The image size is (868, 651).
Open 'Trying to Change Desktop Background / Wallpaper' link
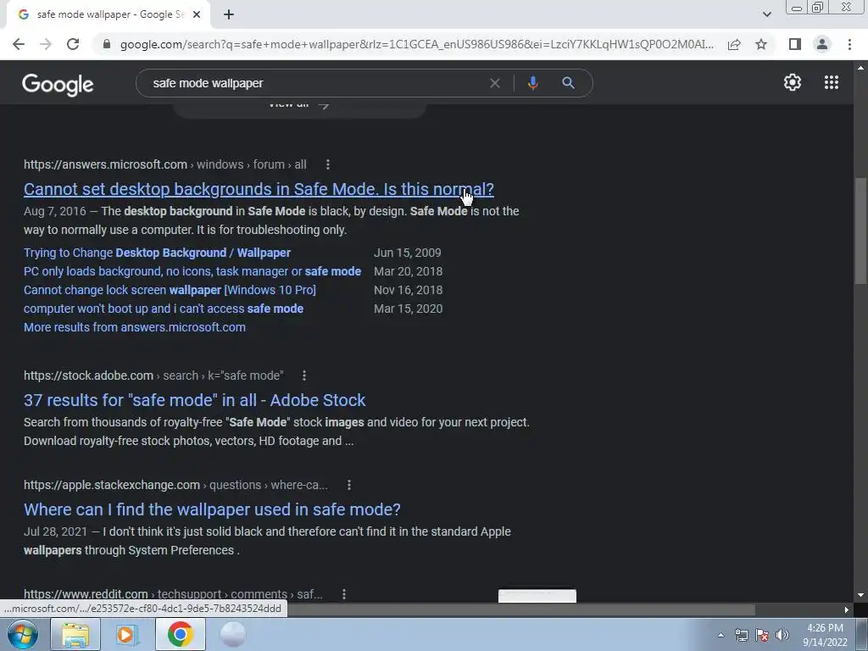[157, 253]
